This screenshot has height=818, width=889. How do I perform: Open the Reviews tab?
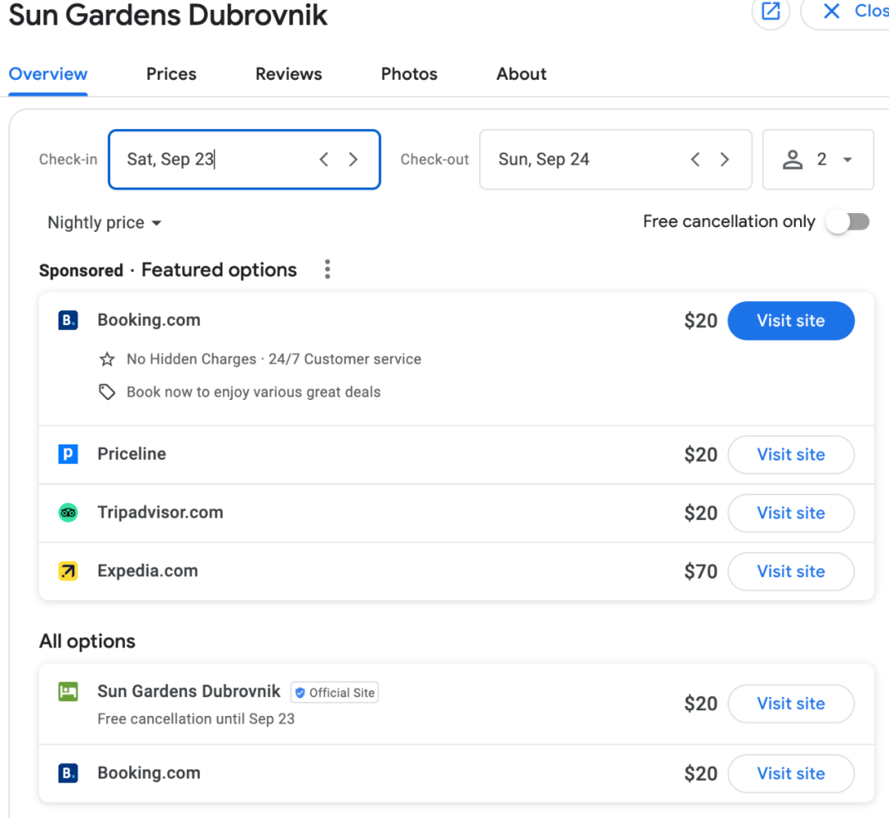288,74
